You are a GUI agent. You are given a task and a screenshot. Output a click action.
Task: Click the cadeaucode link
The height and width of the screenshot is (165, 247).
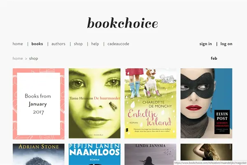click(118, 44)
